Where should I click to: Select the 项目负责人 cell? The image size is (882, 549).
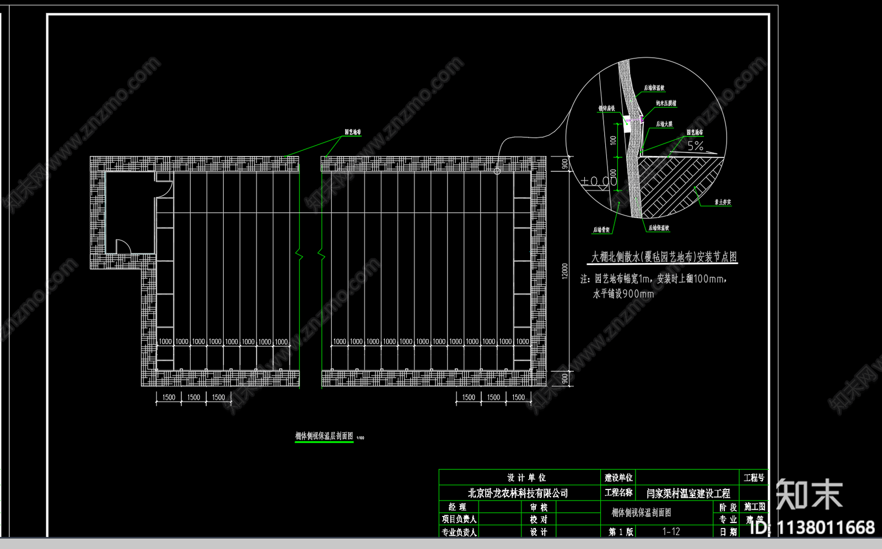tap(459, 519)
